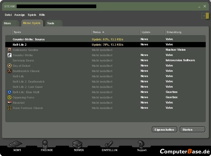Select the Darwinia Demo entry

click(x=23, y=60)
